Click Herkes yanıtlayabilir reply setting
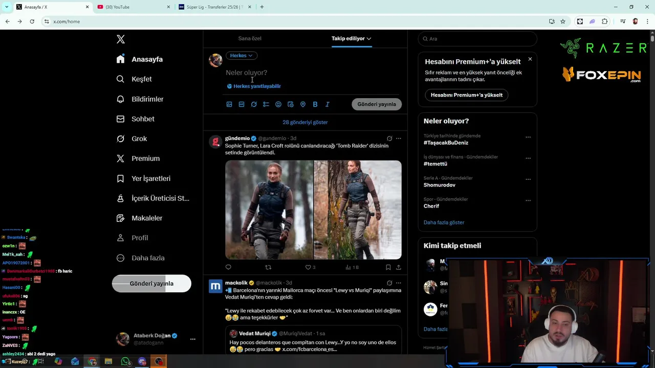 (254, 86)
